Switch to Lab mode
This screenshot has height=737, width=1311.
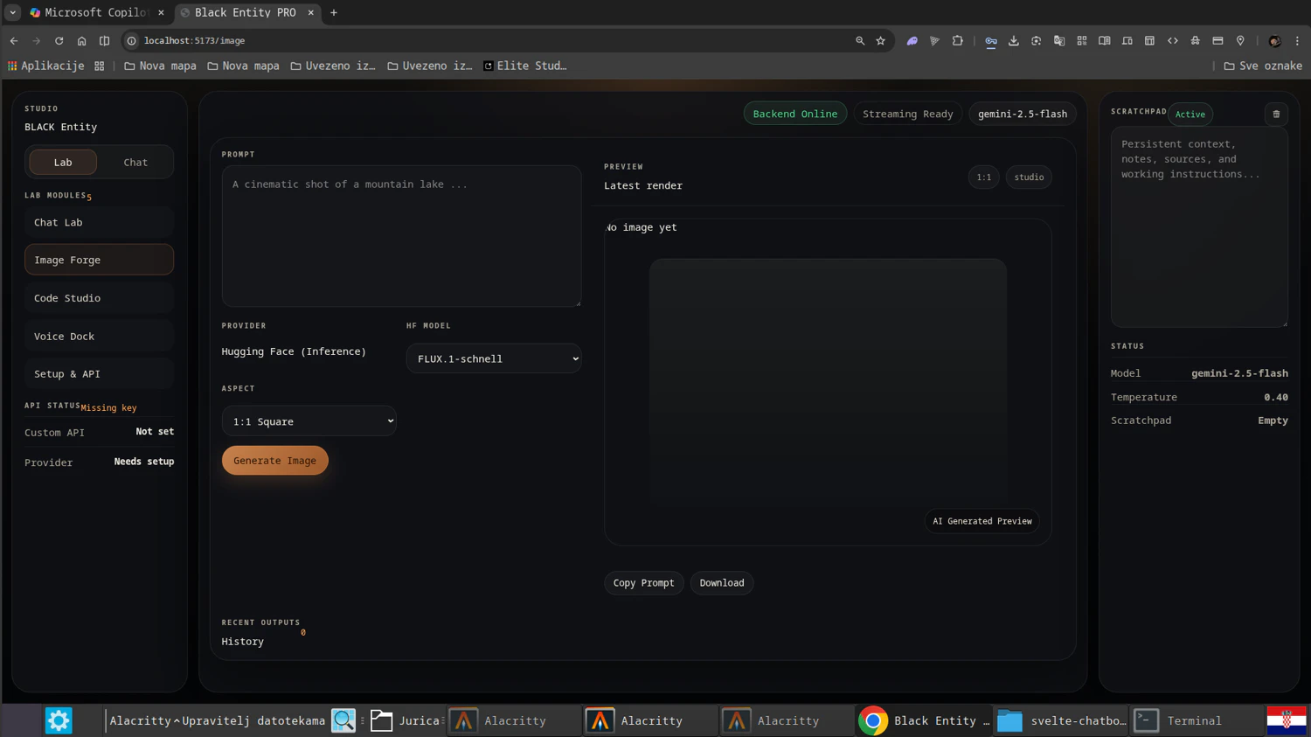(x=63, y=162)
